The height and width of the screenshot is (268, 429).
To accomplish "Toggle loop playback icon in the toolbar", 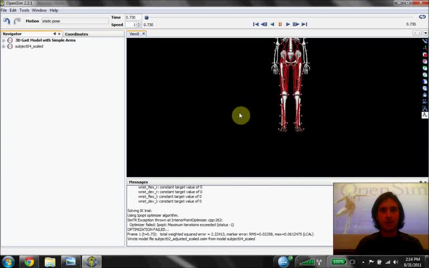I will click(422, 17).
